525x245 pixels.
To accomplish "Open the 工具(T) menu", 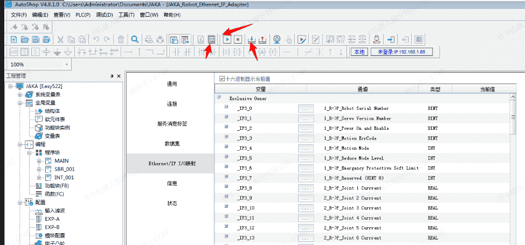I will (127, 15).
